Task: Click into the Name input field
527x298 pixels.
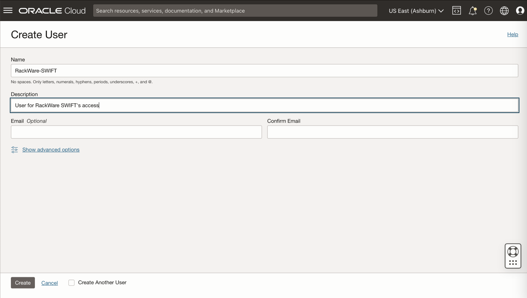Action: click(x=264, y=71)
